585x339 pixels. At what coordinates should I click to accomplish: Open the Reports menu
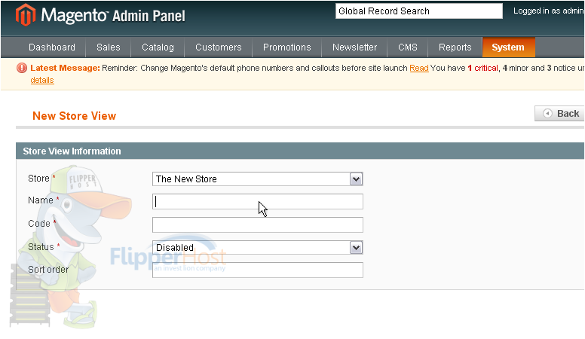coord(455,47)
